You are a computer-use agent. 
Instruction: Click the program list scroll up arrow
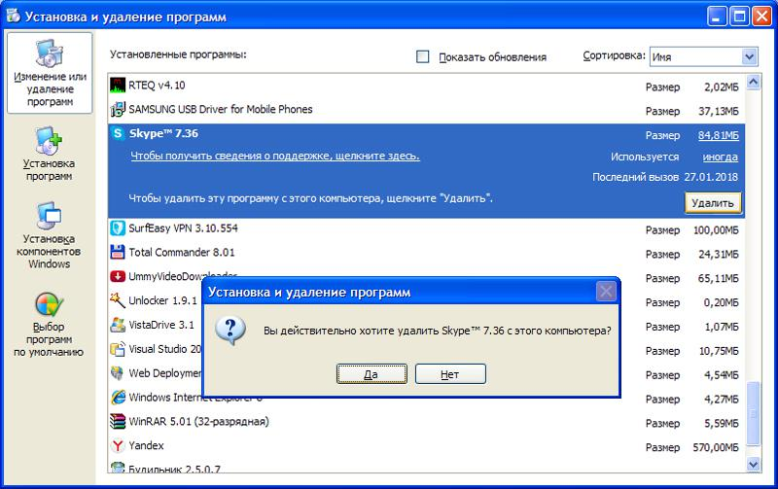(x=753, y=82)
